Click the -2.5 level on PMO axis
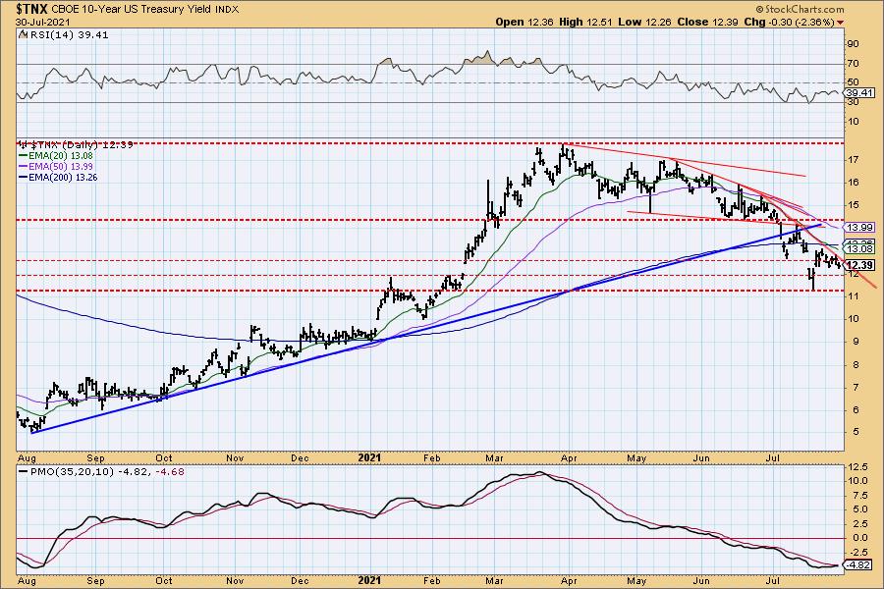 click(857, 552)
